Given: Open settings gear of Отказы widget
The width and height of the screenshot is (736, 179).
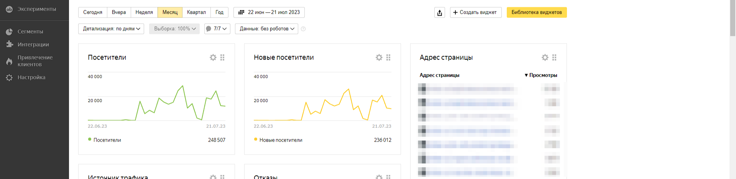Looking at the screenshot, I should click(379, 177).
